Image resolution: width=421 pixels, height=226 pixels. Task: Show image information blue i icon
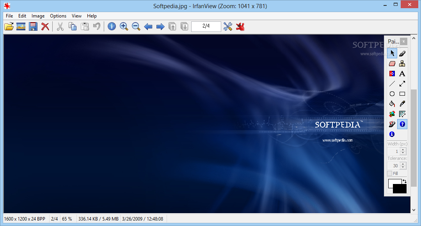[112, 26]
